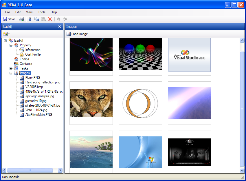Select VS2005.bmp in the tree
The width and height of the screenshot is (246, 181).
coord(34,87)
